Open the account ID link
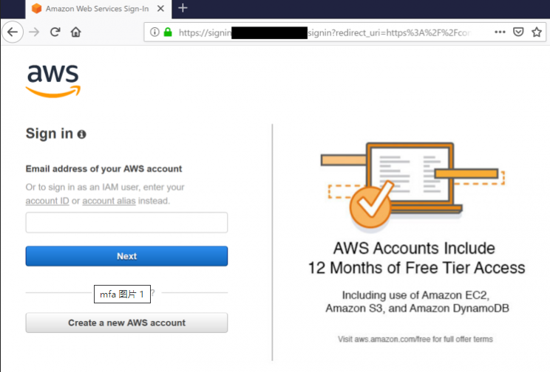The image size is (550, 372). point(47,201)
